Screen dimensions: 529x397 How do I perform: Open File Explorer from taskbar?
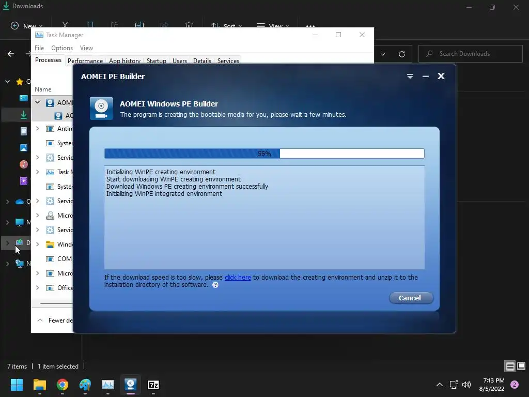[x=39, y=385]
